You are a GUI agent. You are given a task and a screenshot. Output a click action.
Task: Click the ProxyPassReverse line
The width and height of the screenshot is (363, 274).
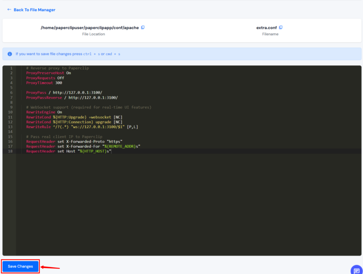(72, 98)
